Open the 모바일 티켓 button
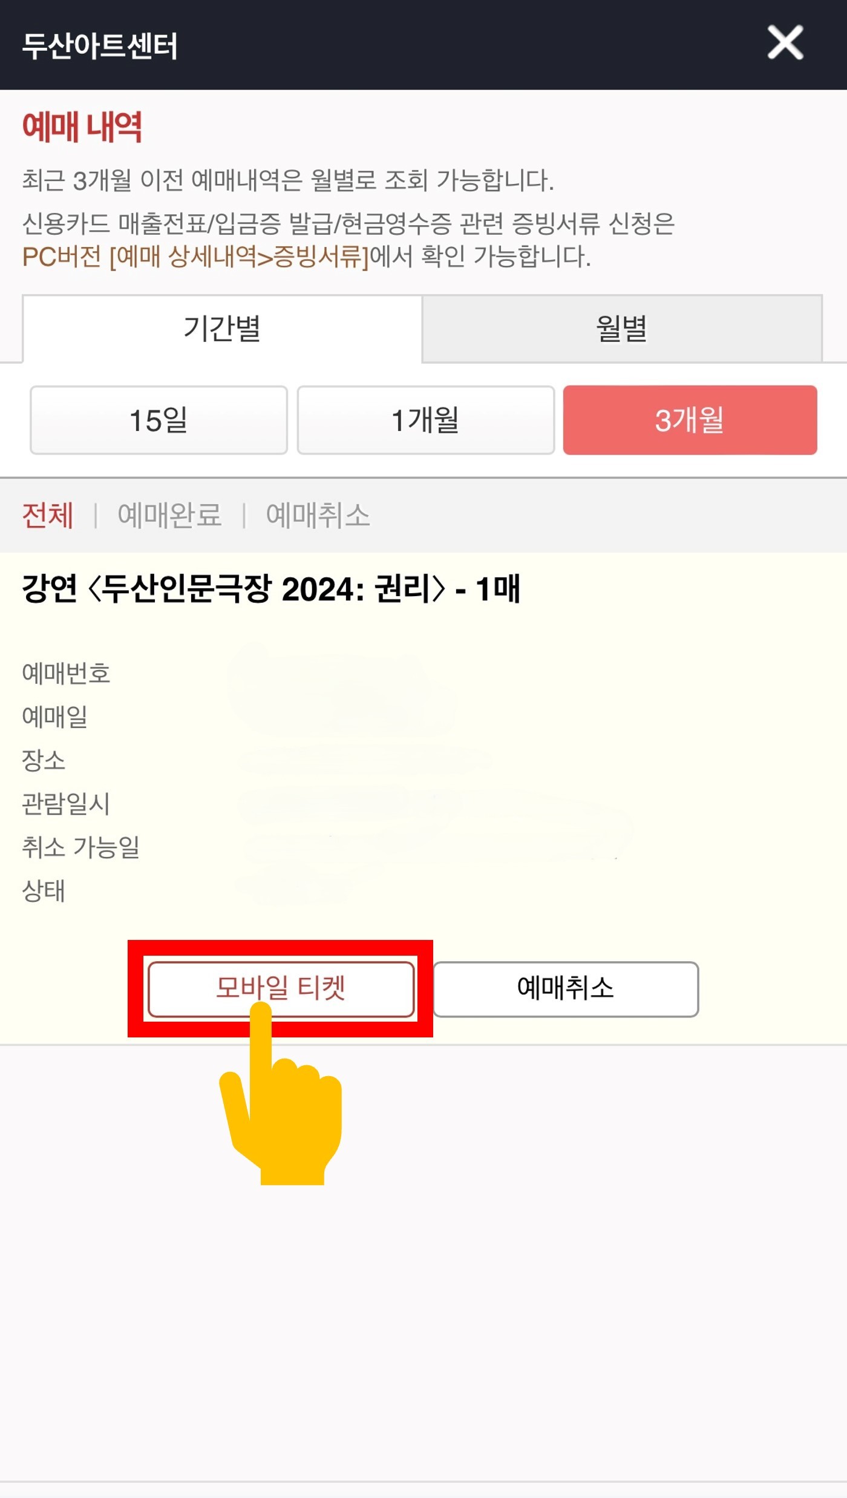 click(x=281, y=988)
